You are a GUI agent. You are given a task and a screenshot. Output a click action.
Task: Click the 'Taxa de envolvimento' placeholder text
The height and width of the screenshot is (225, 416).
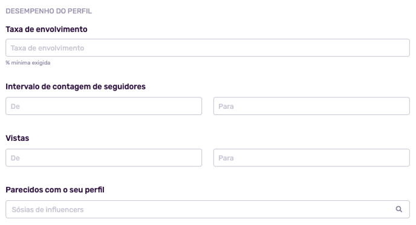[x=48, y=48]
